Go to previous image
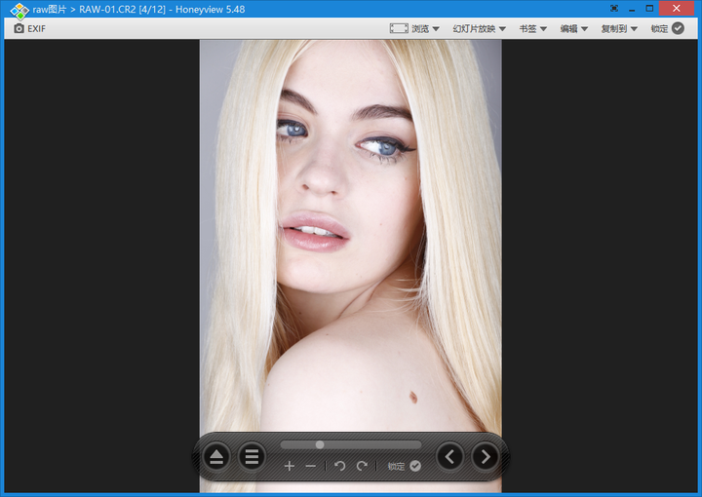The height and width of the screenshot is (497, 702). point(449,457)
